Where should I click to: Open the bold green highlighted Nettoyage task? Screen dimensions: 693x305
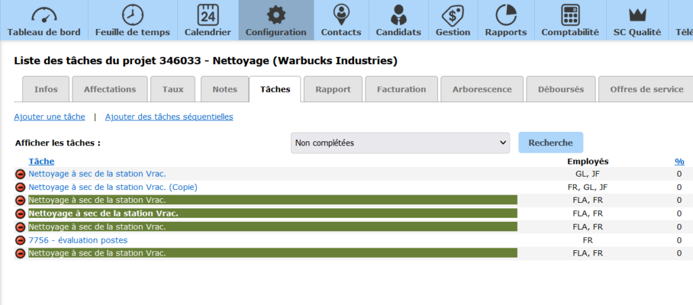point(104,214)
